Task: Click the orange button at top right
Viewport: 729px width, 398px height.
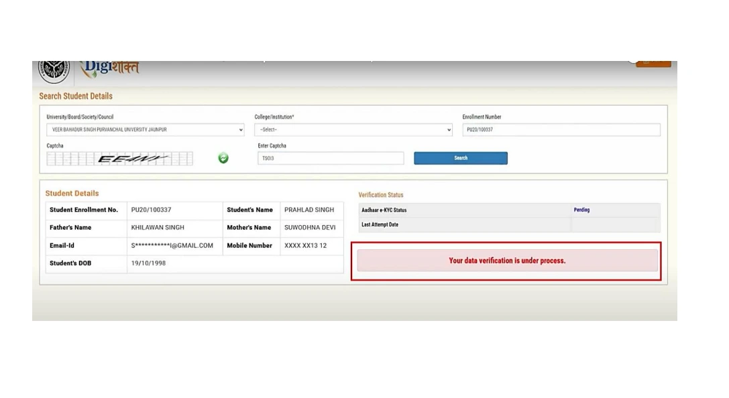Action: coord(653,63)
